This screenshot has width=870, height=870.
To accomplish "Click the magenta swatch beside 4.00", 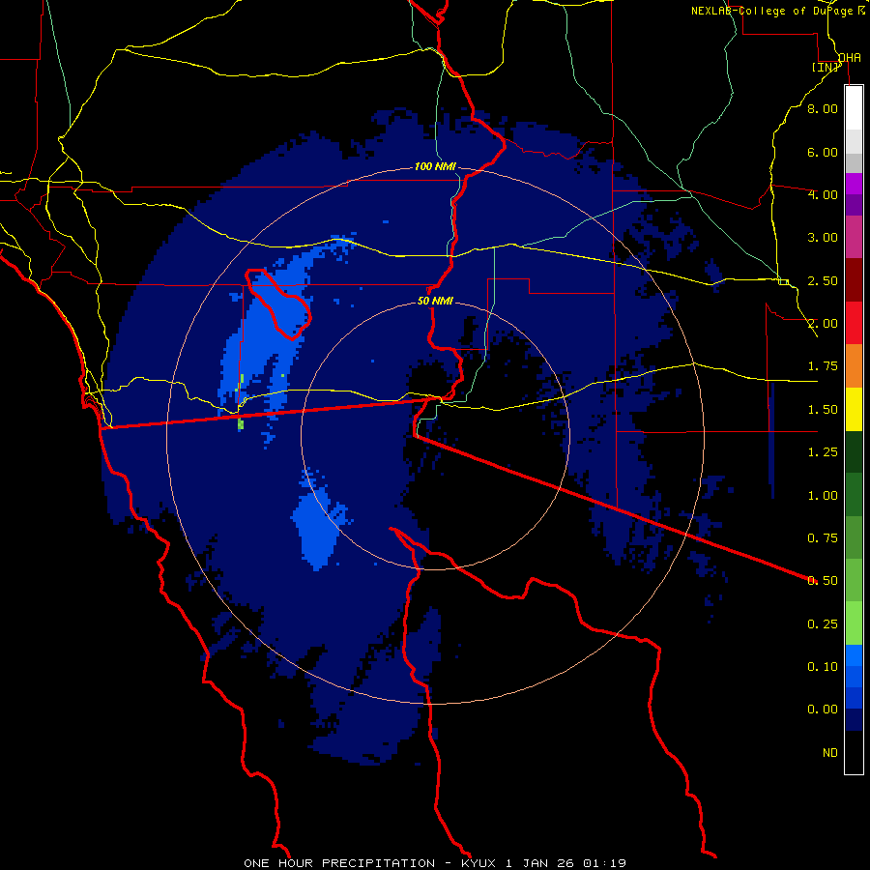I will (854, 184).
